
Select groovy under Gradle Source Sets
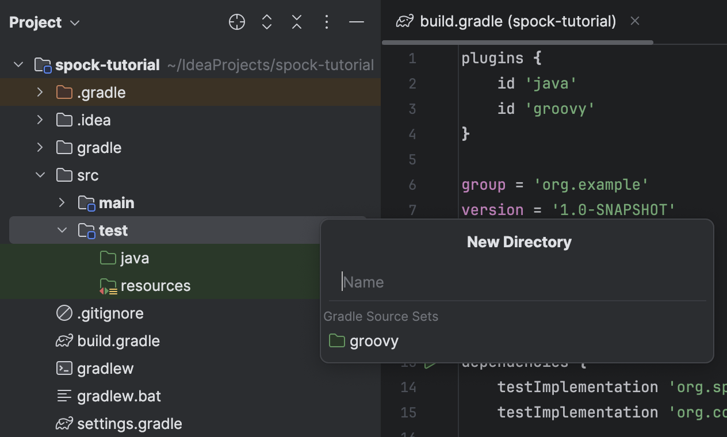(374, 340)
